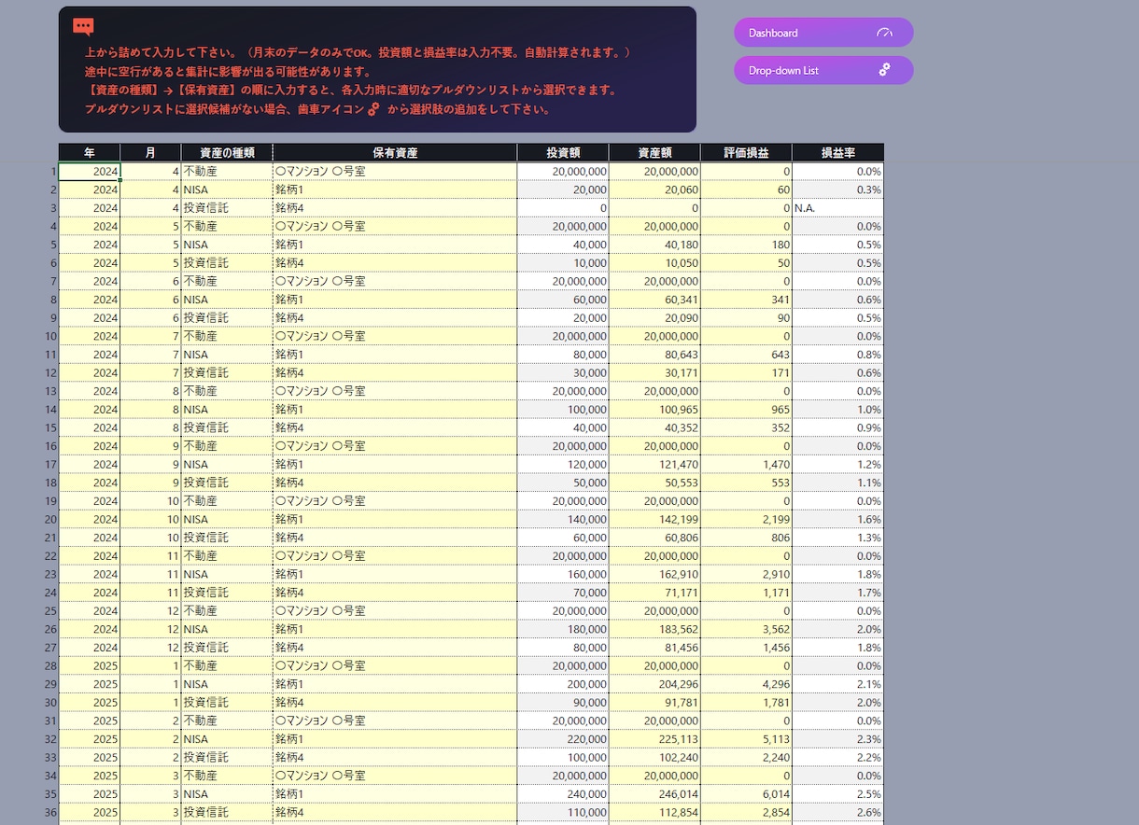Select the 2024 year cell in row 1
This screenshot has width=1139, height=825.
click(90, 172)
